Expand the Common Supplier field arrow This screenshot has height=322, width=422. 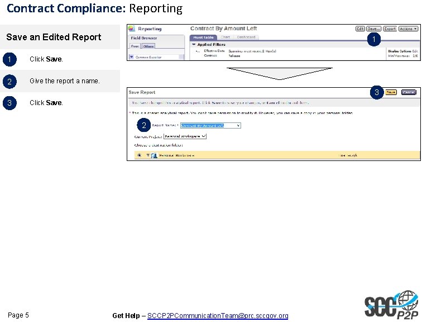click(132, 57)
